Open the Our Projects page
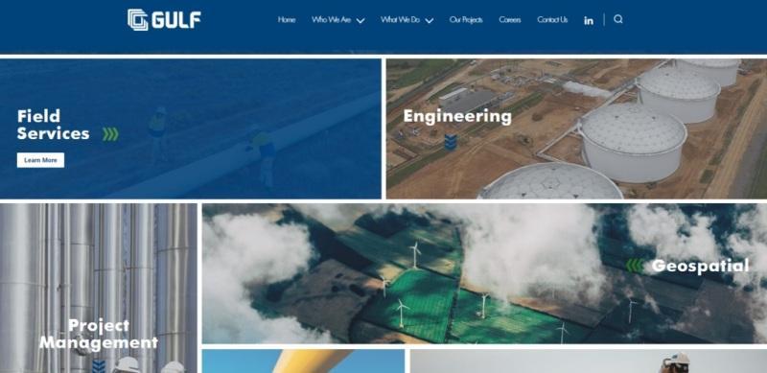This screenshot has height=373, width=767. coord(466,19)
